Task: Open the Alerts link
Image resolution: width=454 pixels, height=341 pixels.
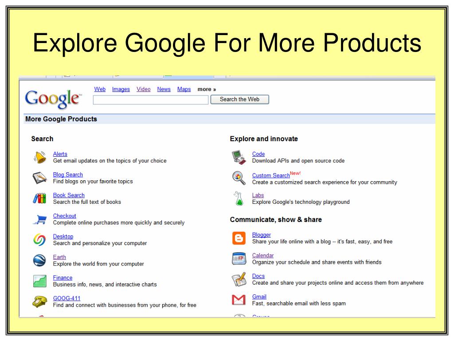Action: (60, 154)
